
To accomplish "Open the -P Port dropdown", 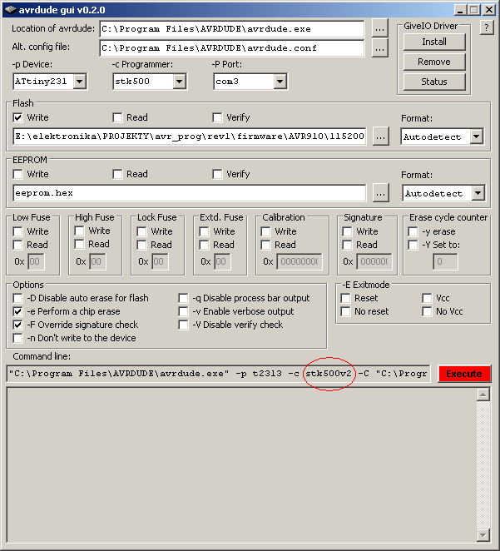I will tap(280, 82).
